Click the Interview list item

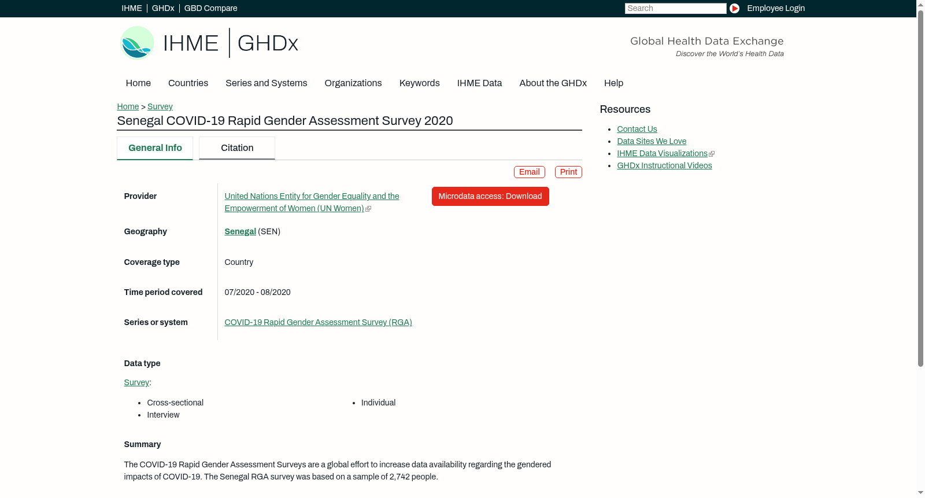(163, 415)
